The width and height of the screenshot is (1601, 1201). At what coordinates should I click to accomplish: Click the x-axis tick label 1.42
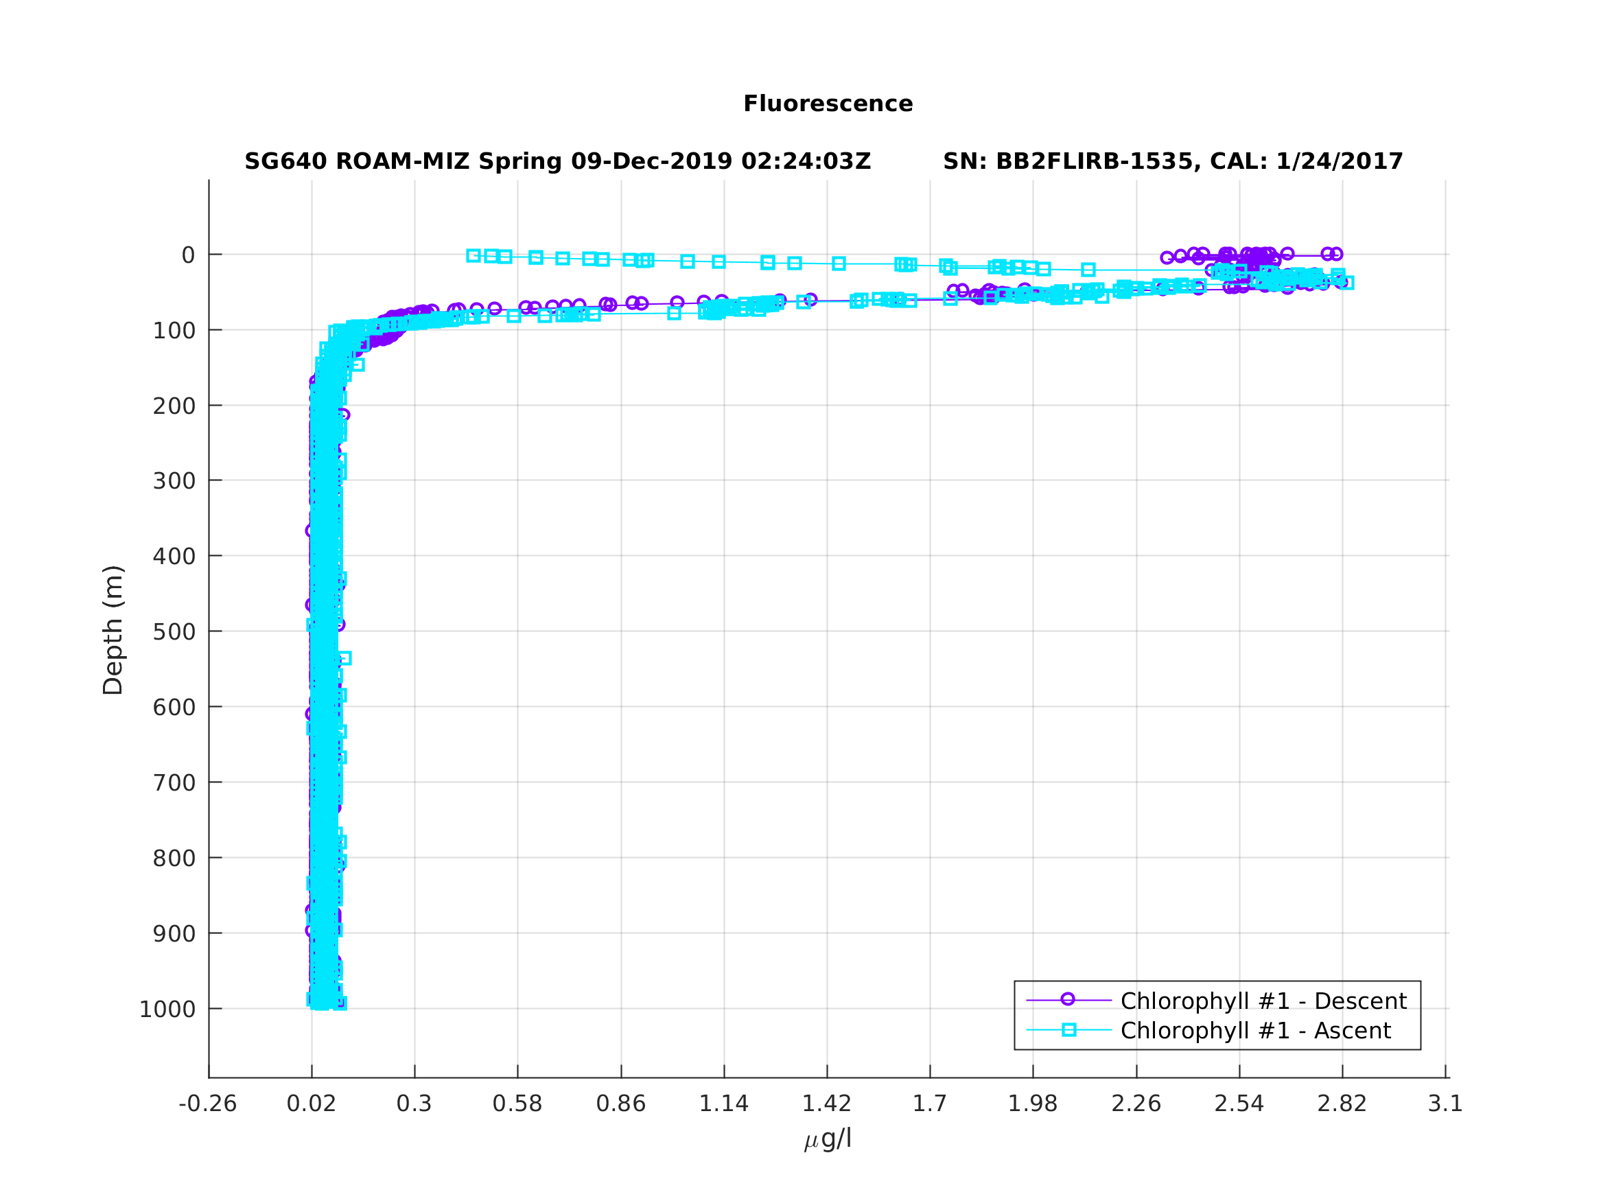point(826,1104)
